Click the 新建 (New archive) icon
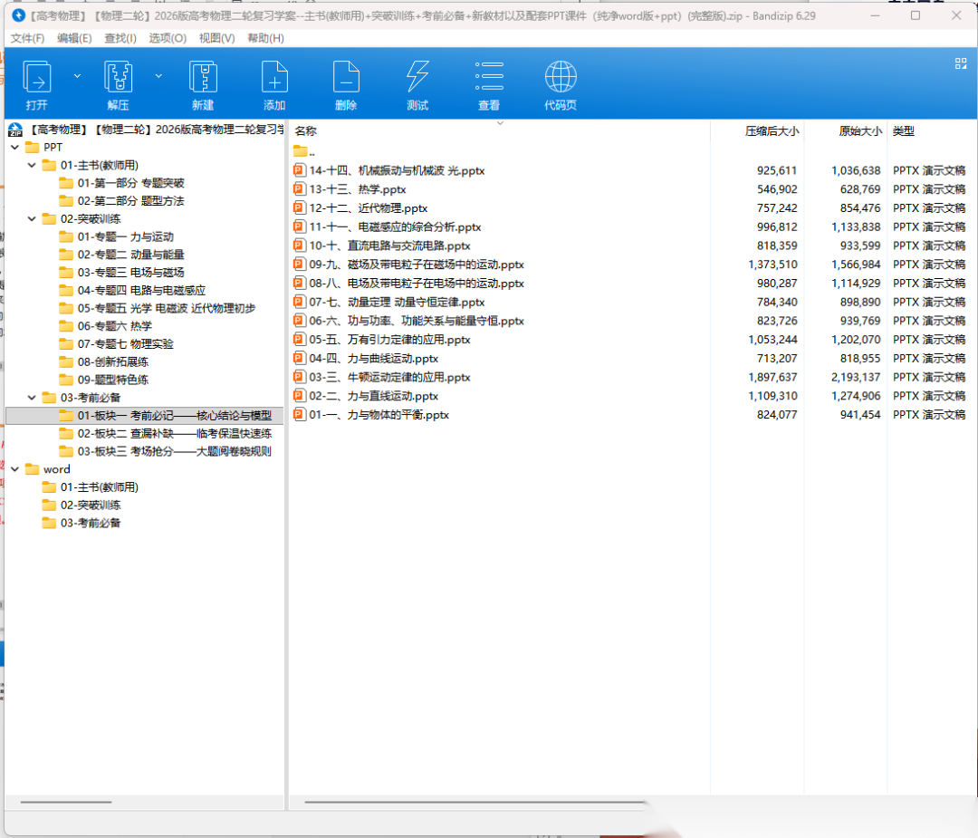The width and height of the screenshot is (978, 838). click(203, 78)
